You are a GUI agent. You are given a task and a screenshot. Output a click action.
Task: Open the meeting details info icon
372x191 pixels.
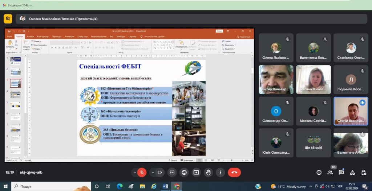[319, 173]
